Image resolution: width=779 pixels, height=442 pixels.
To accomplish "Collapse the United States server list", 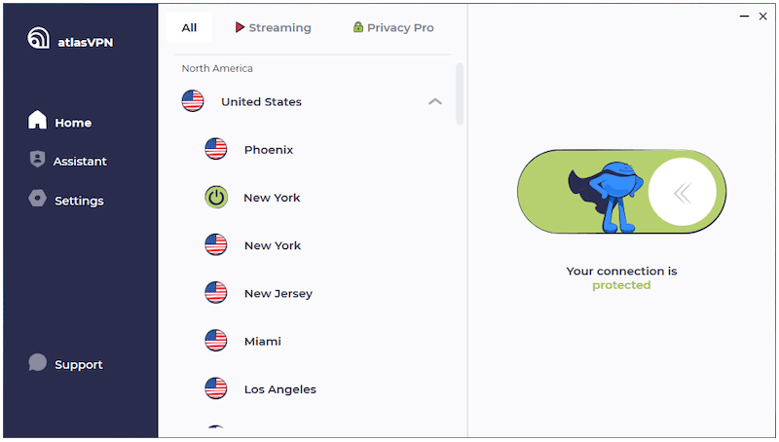I will [435, 101].
